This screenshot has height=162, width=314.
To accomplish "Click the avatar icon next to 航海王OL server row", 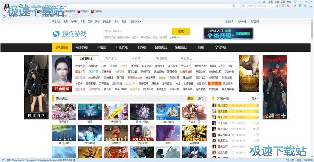I will [214, 141].
